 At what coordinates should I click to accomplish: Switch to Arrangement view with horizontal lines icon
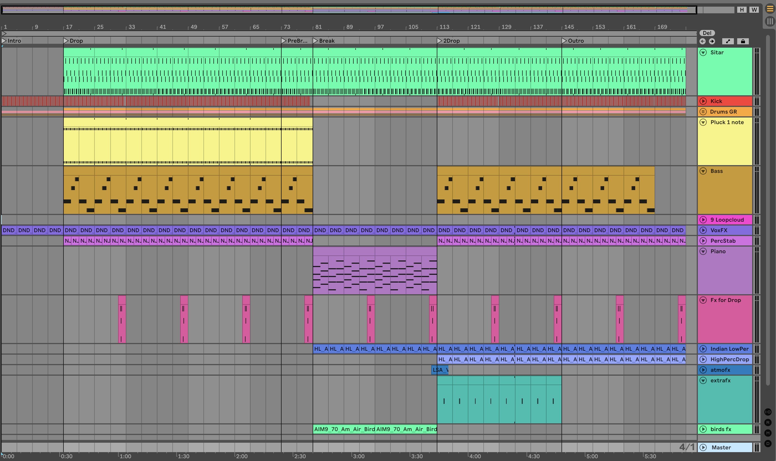(x=770, y=9)
